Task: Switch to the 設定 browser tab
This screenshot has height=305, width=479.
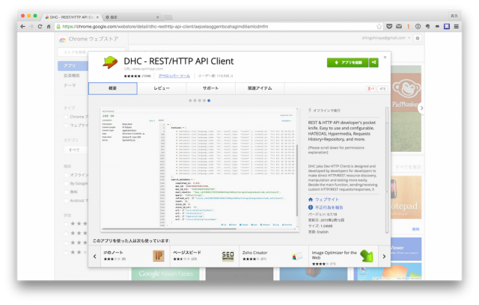Action: [132, 17]
